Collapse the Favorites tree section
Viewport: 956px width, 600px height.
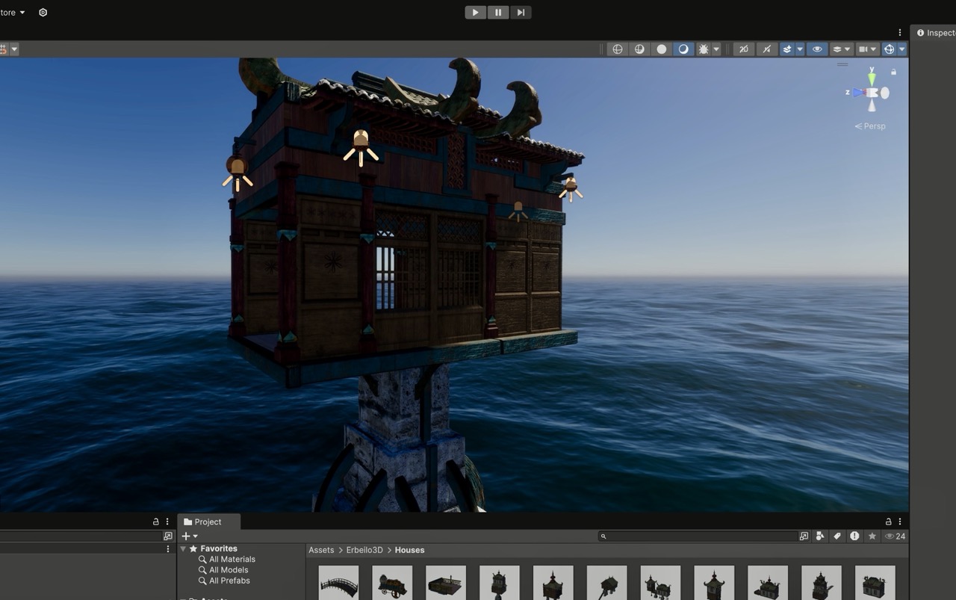[x=184, y=548]
